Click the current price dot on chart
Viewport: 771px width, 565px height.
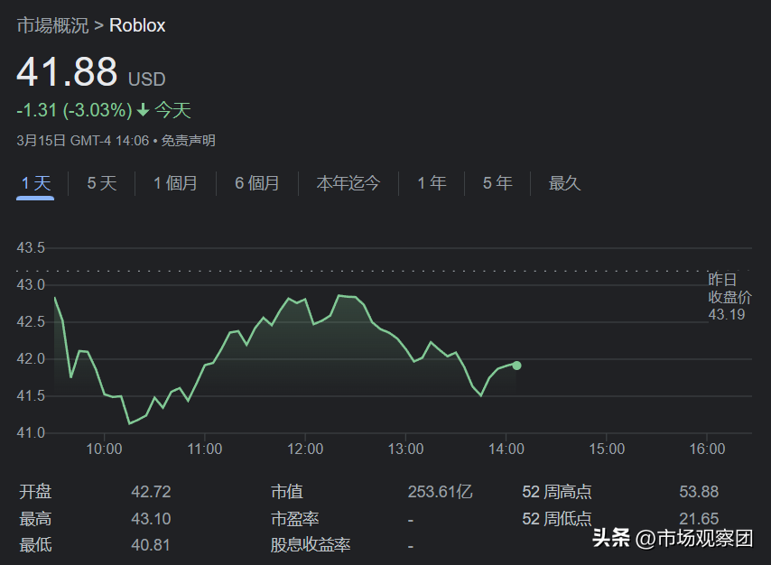(x=516, y=366)
